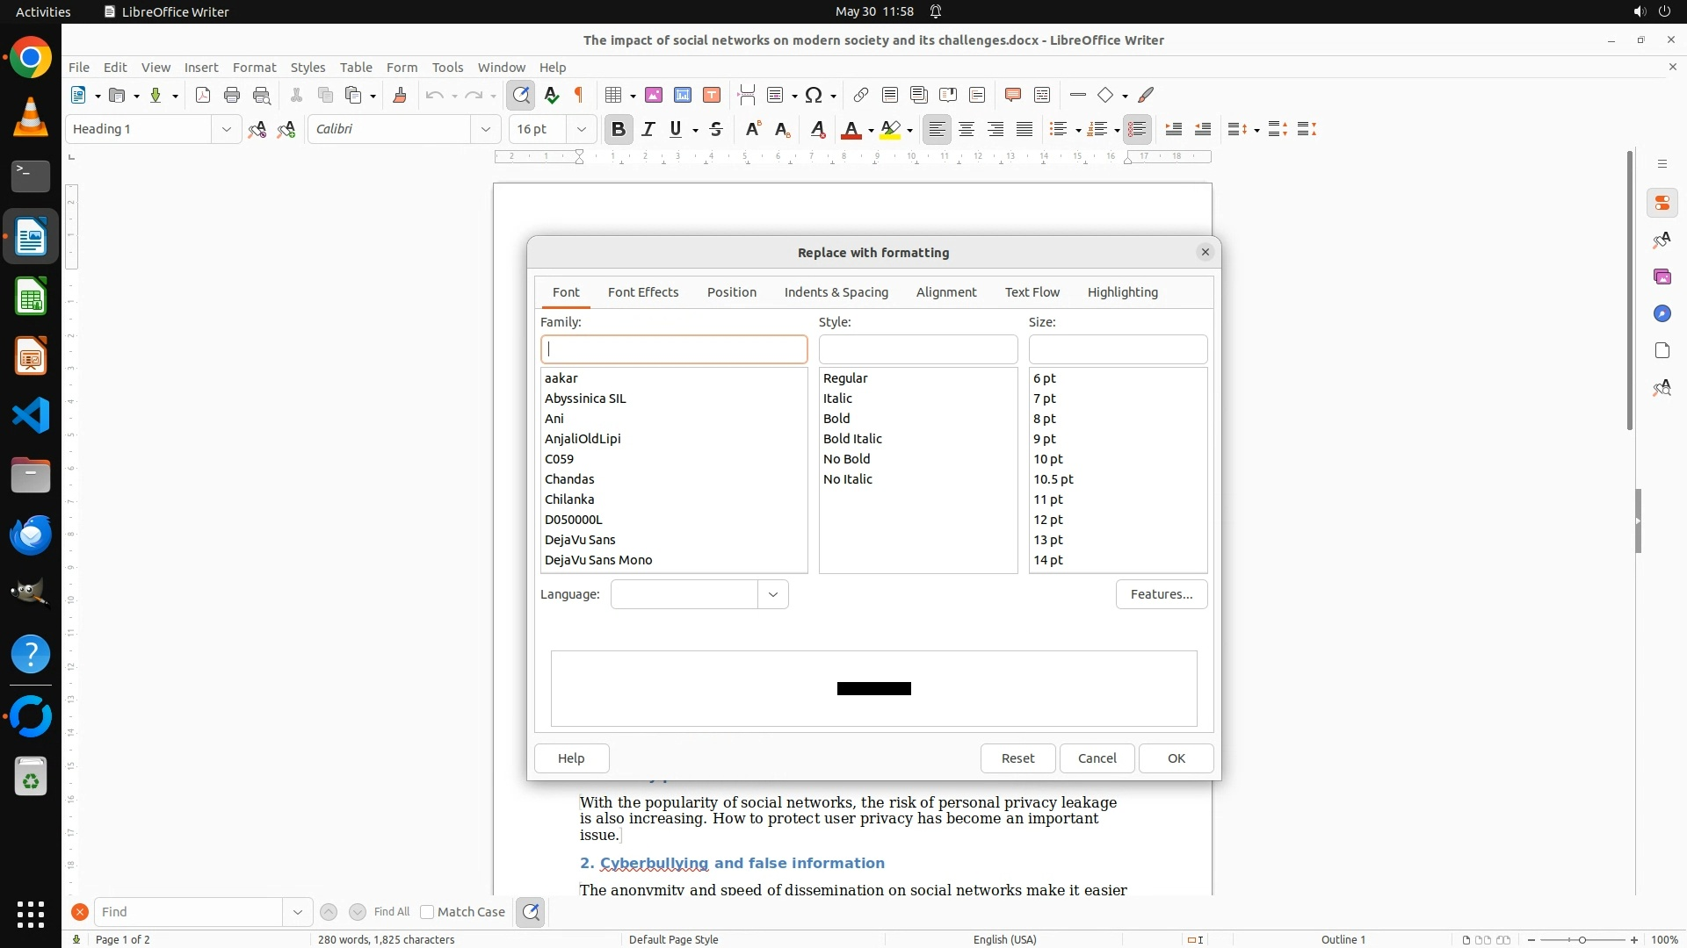This screenshot has height=948, width=1687.
Task: Click the zoom slider in status bar
Action: click(x=1582, y=939)
